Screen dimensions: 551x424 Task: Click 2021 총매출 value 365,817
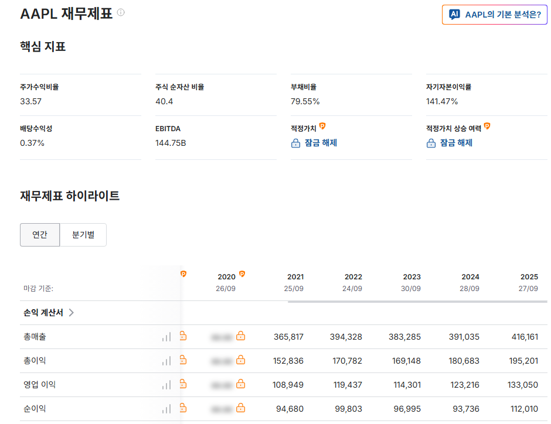pos(289,337)
